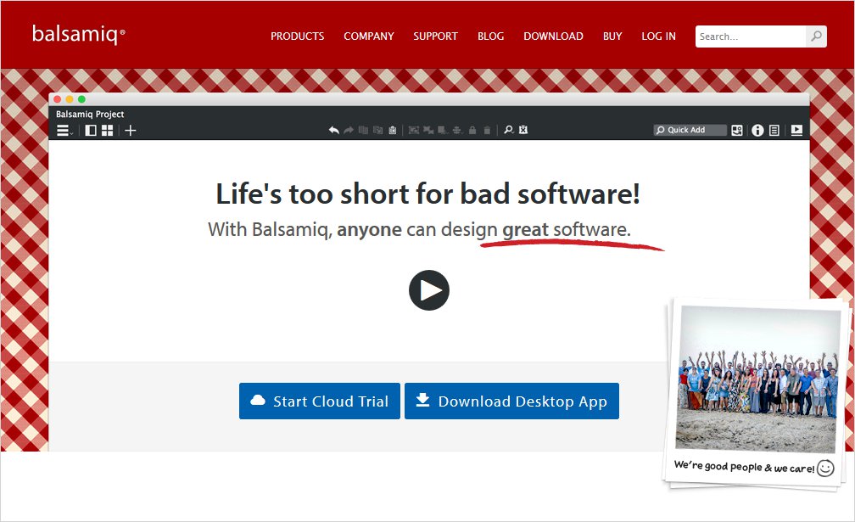Play the intro video
The image size is (855, 522).
pos(429,290)
